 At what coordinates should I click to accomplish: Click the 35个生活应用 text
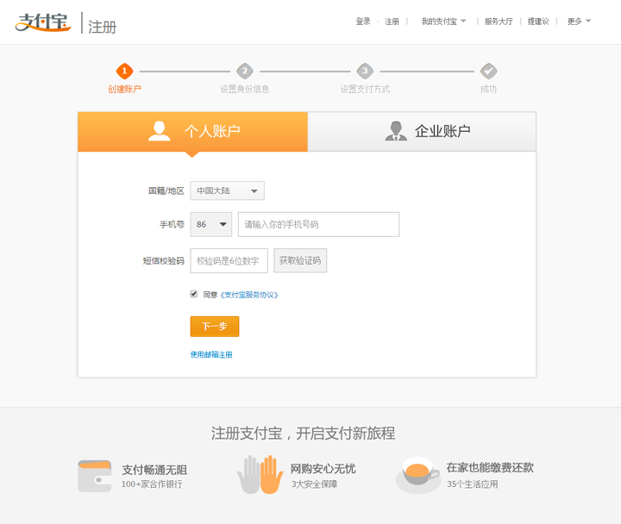(x=473, y=484)
